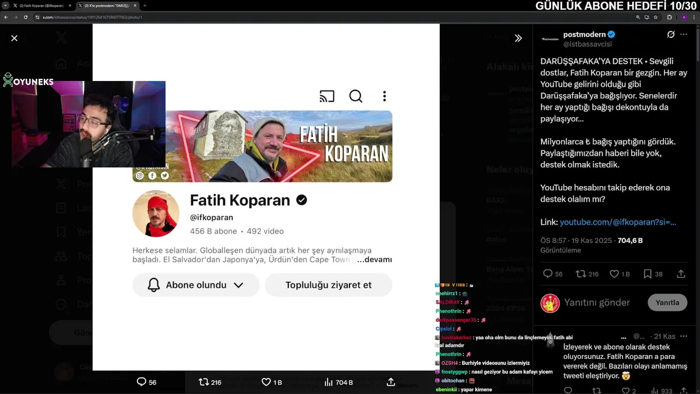Open the browser three-dot menu
The height and width of the screenshot is (394, 700).
pyautogui.click(x=694, y=17)
